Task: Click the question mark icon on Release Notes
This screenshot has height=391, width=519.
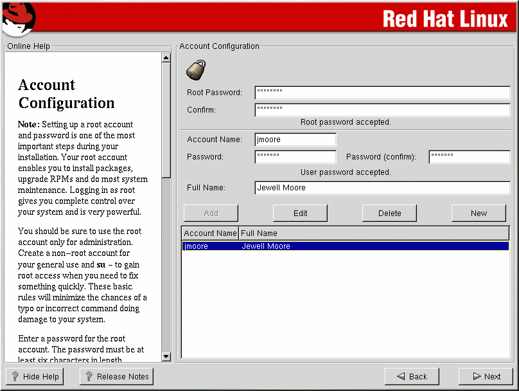Action: click(88, 377)
